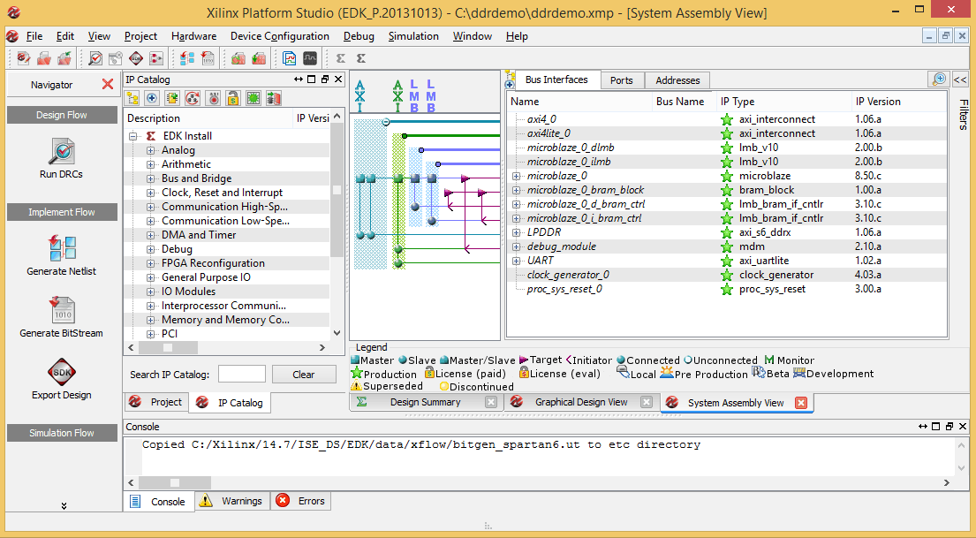Open license status via the padlock icon
Screen dimensions: 976x538
tap(232, 97)
